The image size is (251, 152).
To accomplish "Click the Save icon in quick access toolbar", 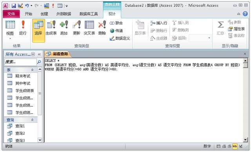I will click(x=14, y=6).
